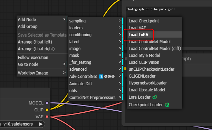Expand the _for_testing category

95,62
